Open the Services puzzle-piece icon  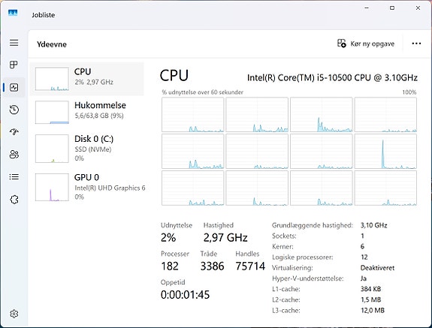coord(14,200)
